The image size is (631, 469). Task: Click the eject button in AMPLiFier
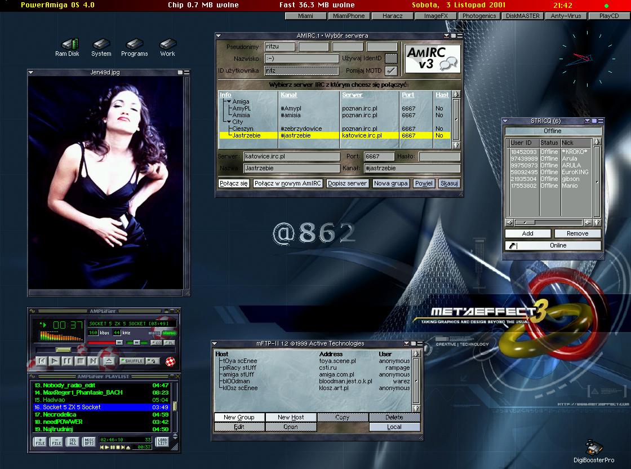[x=109, y=361]
